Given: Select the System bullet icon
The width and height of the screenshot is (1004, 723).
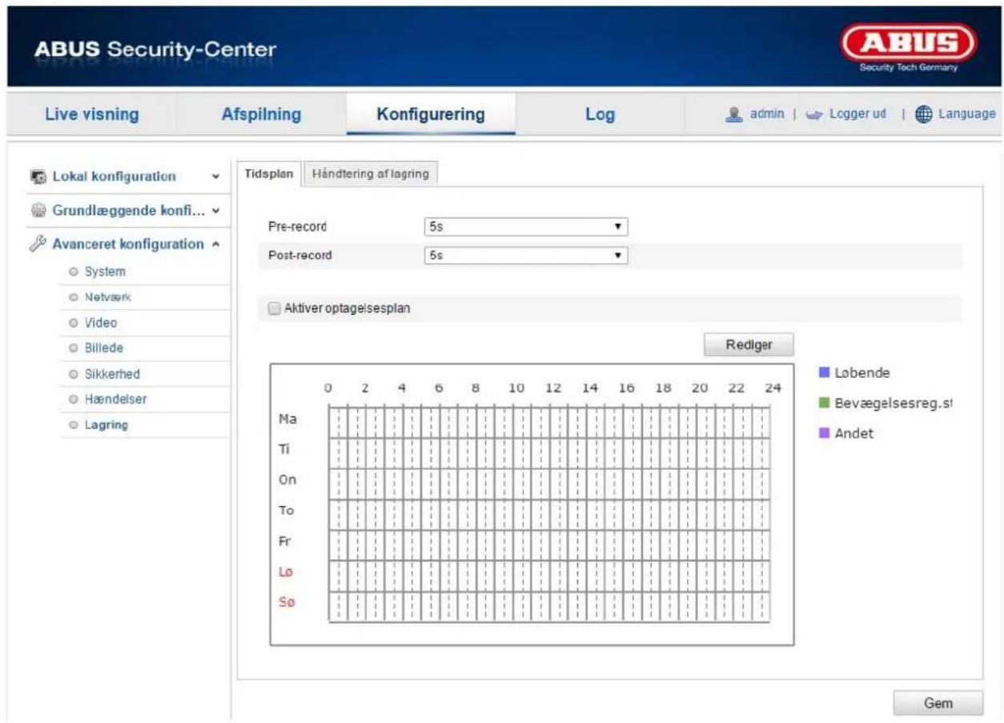Looking at the screenshot, I should [x=74, y=272].
